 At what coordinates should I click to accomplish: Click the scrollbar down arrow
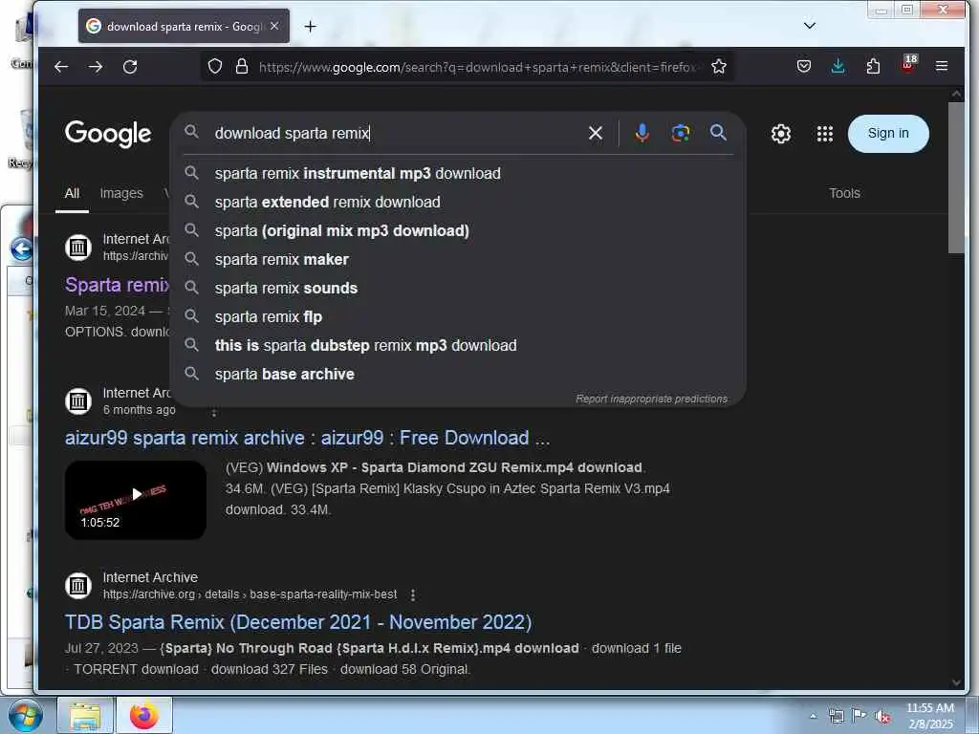[x=956, y=682]
